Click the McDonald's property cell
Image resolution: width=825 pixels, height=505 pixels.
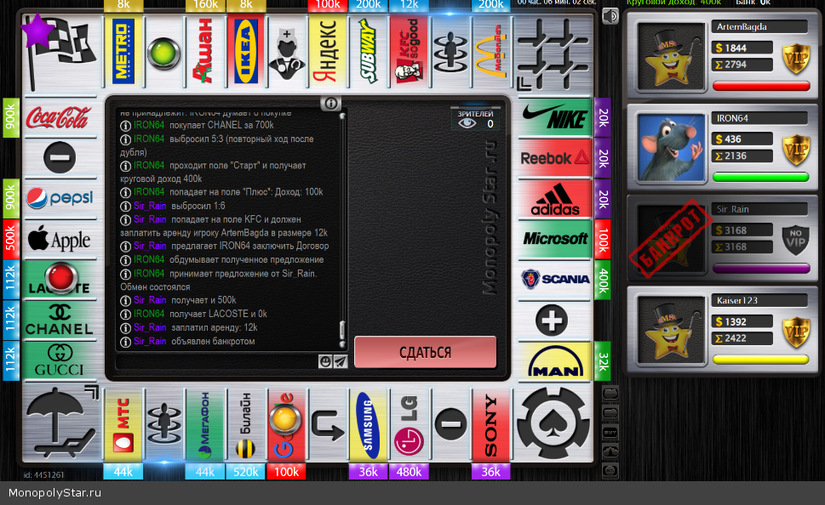491,51
